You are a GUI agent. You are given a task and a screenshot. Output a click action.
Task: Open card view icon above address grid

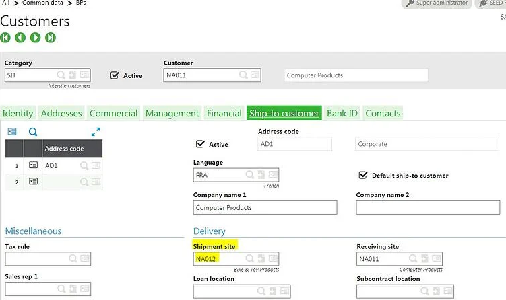tap(12, 132)
